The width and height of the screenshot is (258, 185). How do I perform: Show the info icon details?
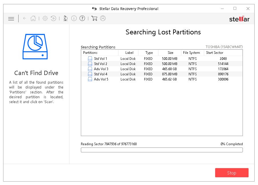pos(74,18)
